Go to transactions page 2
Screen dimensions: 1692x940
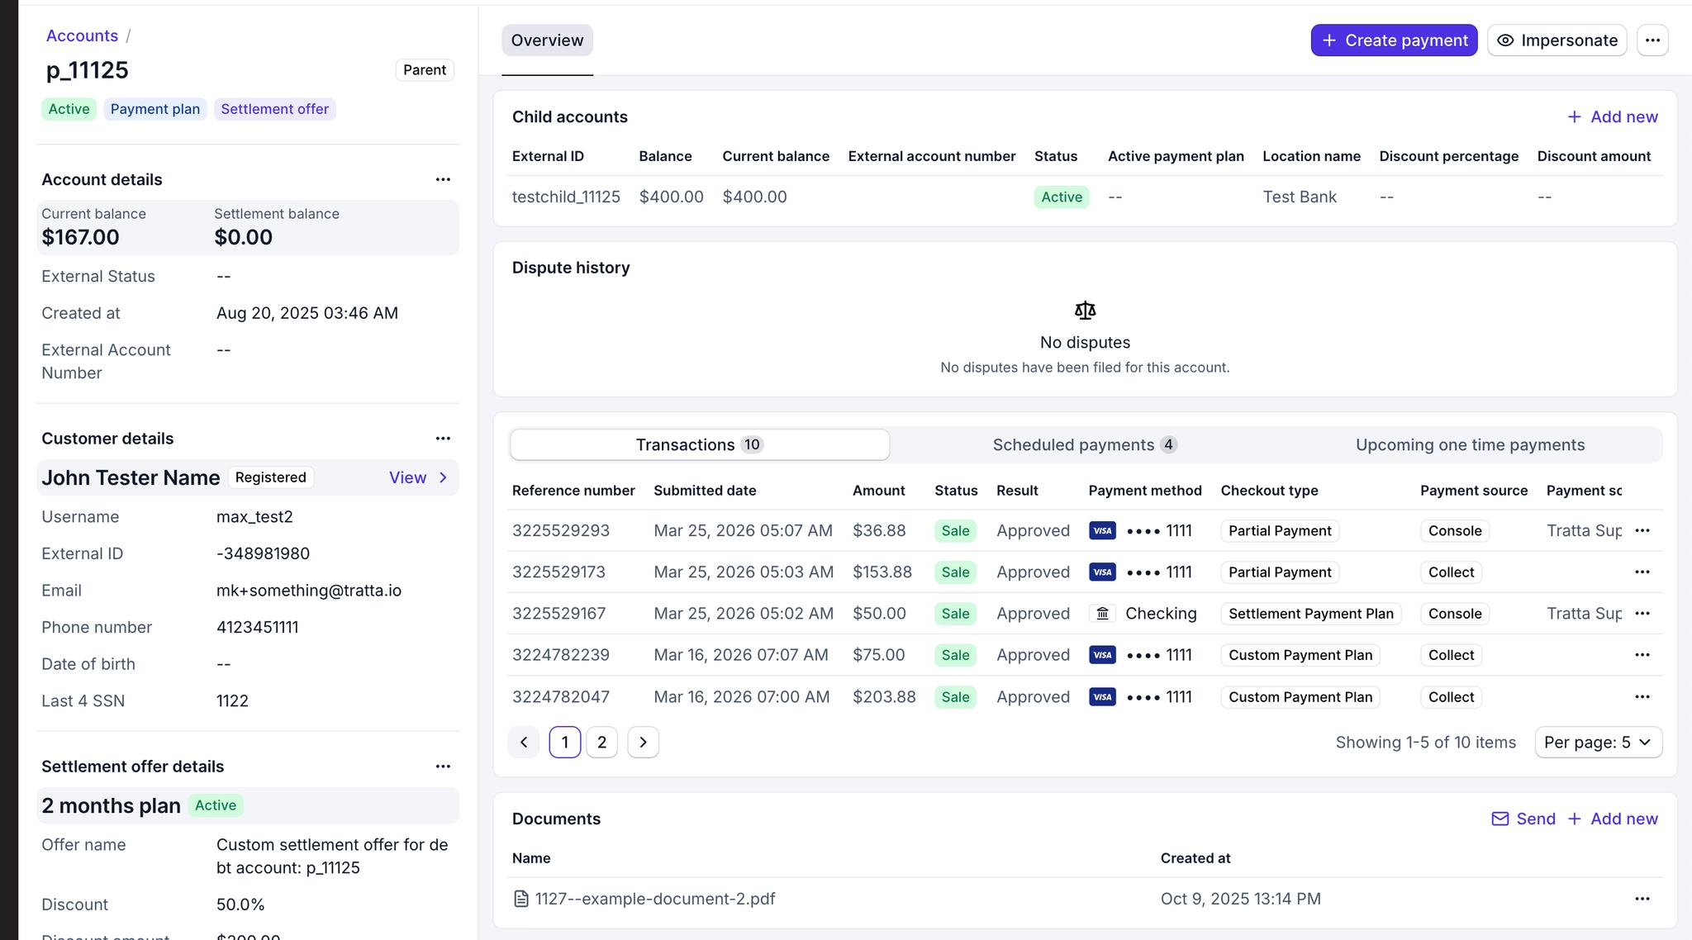(601, 743)
